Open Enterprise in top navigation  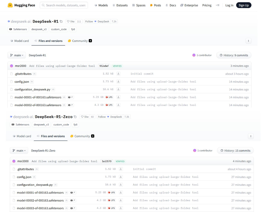tap(189, 5)
